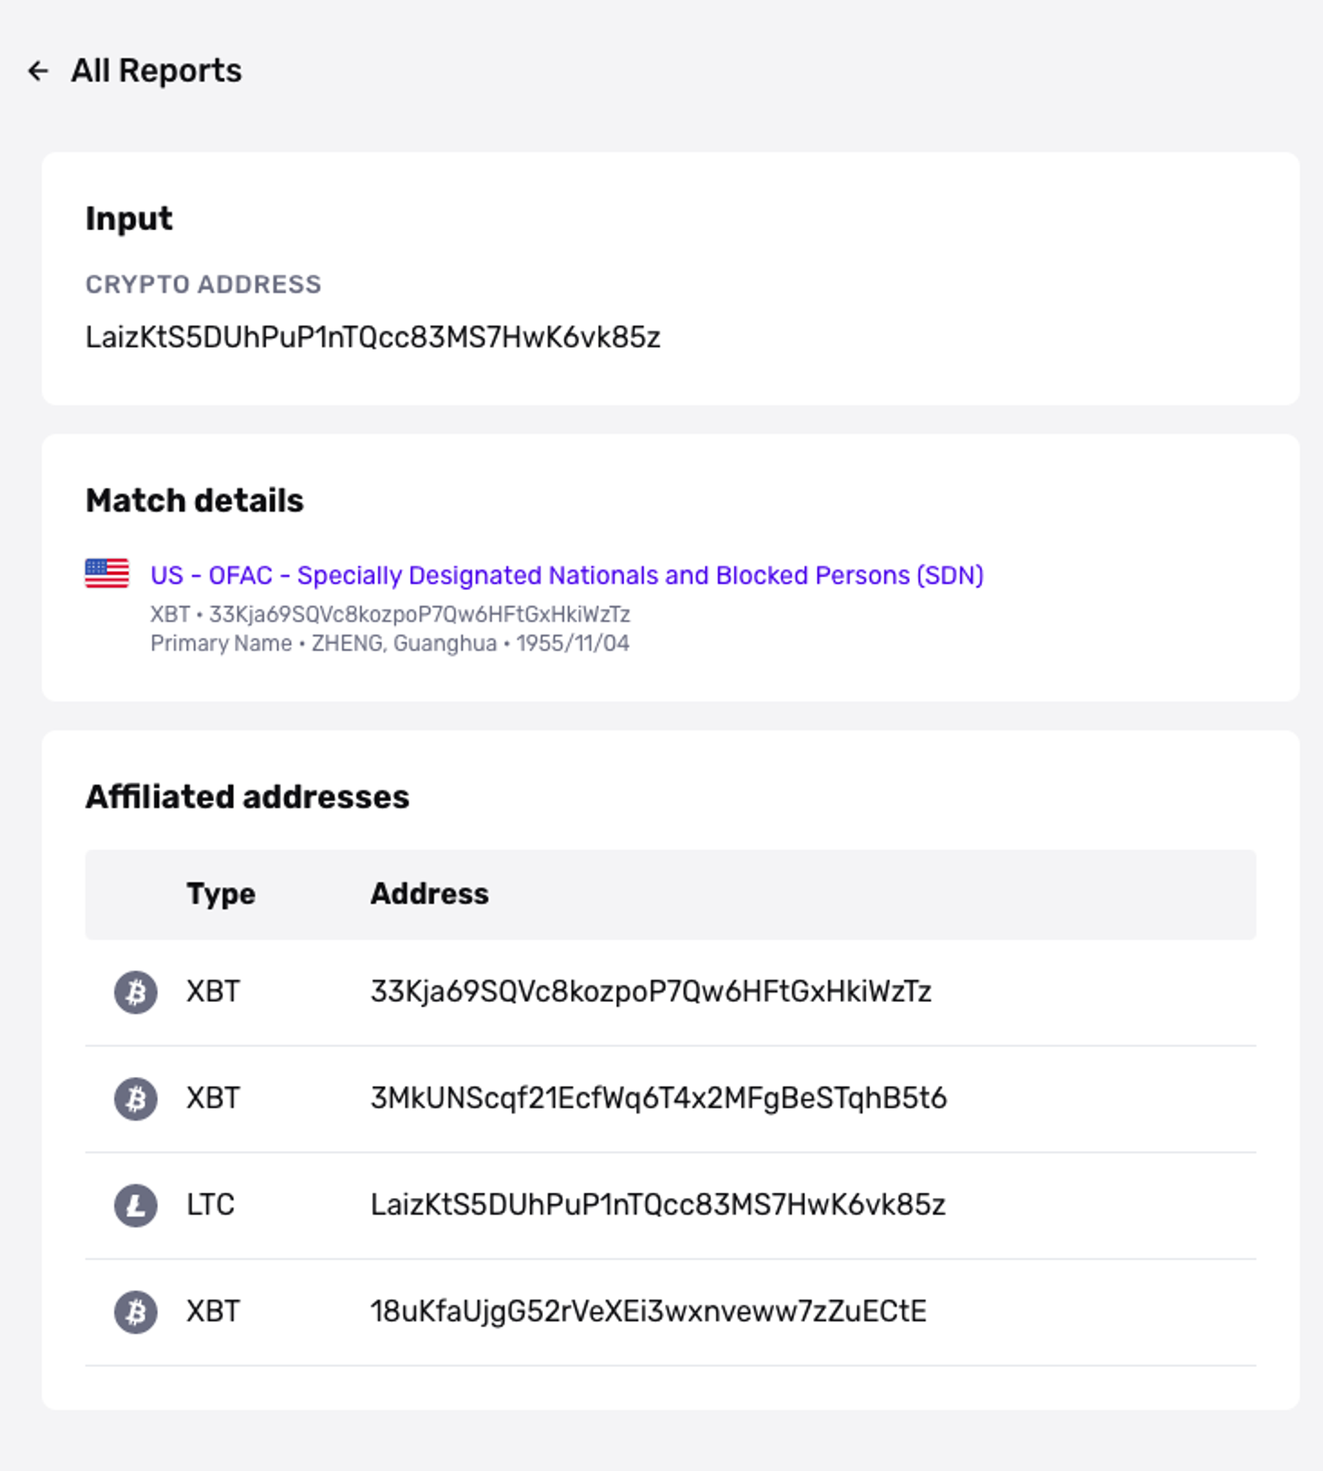The image size is (1323, 1471).
Task: Click the Address column header
Action: [429, 894]
